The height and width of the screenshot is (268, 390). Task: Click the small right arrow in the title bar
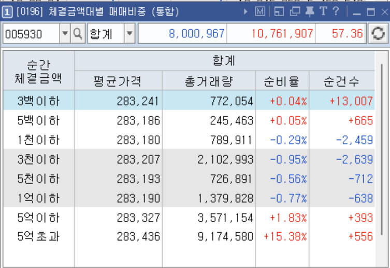[245, 11]
